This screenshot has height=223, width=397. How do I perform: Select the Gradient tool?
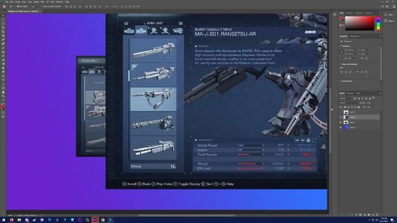2,64
